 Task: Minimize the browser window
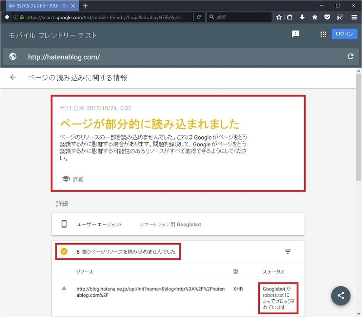(x=322, y=5)
